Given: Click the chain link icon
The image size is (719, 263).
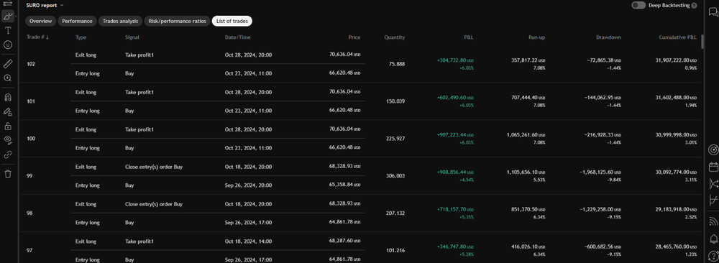Looking at the screenshot, I should pyautogui.click(x=7, y=154).
